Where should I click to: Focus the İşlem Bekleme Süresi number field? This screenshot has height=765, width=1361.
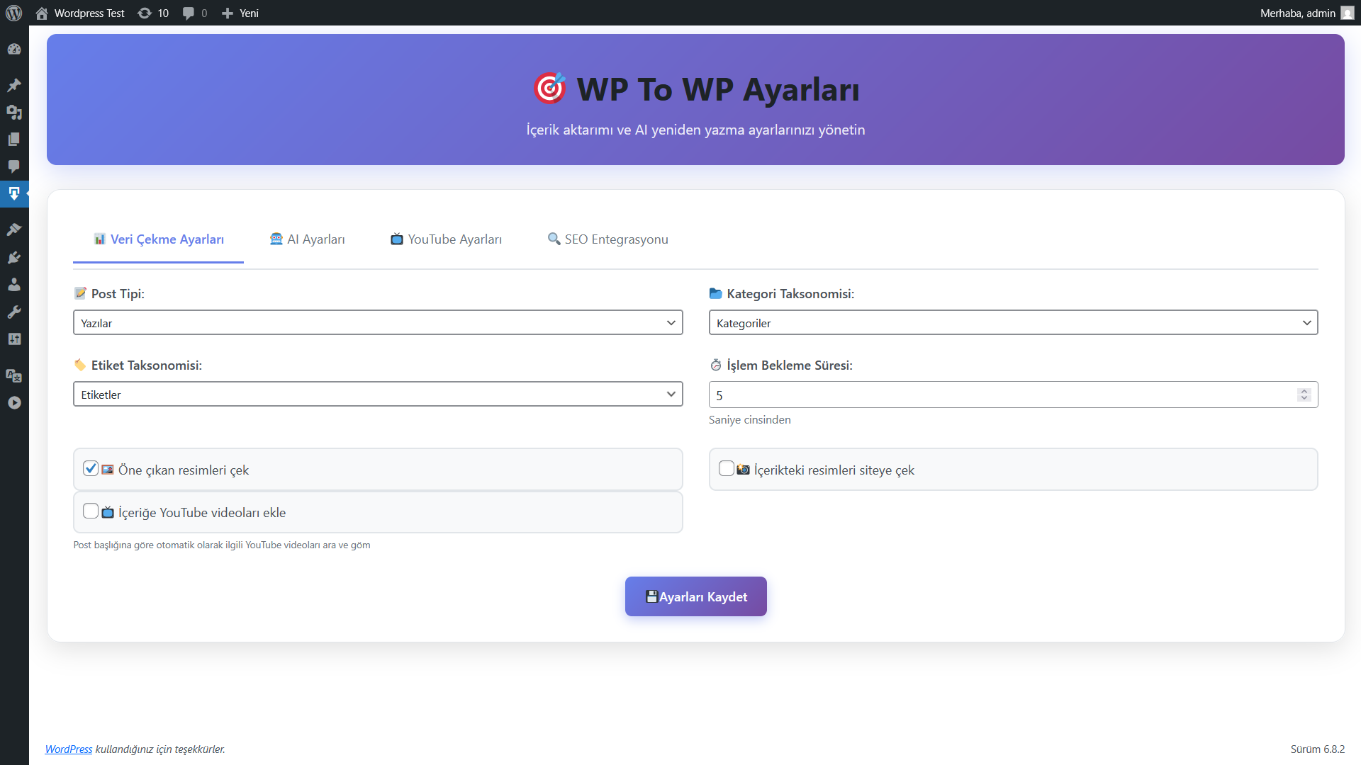coord(1013,395)
